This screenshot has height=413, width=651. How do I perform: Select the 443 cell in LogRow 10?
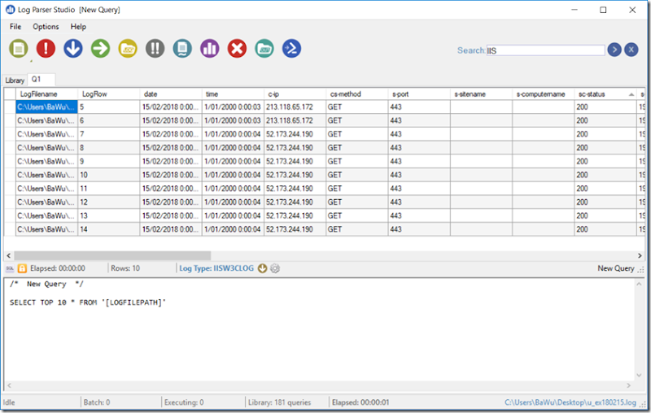click(419, 175)
